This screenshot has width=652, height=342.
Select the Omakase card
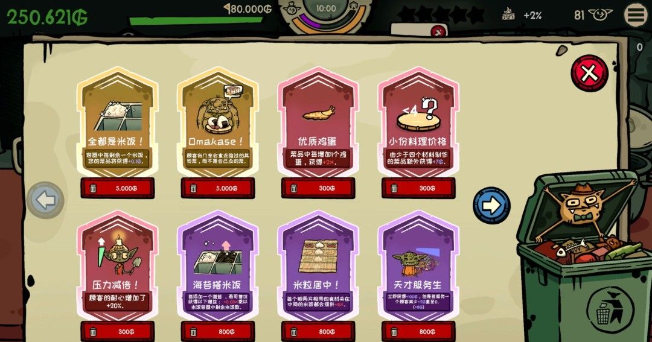218,123
